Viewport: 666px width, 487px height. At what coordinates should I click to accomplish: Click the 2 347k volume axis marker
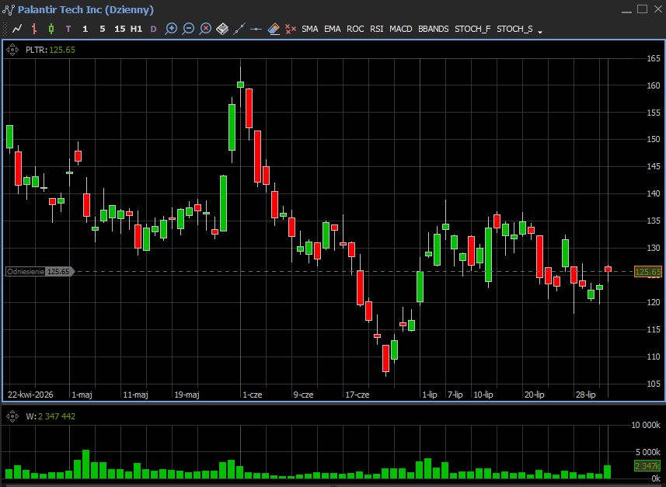[x=647, y=466]
